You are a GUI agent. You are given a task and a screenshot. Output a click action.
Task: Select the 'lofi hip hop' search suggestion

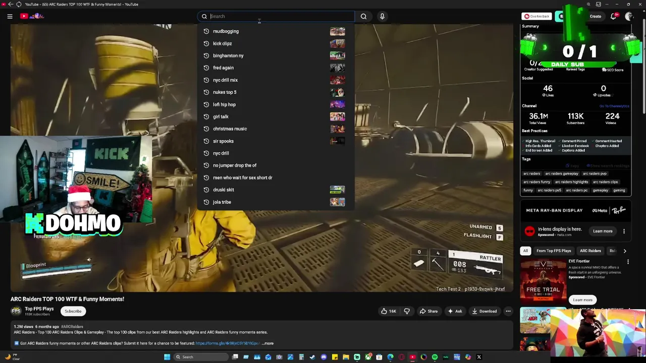pyautogui.click(x=276, y=104)
